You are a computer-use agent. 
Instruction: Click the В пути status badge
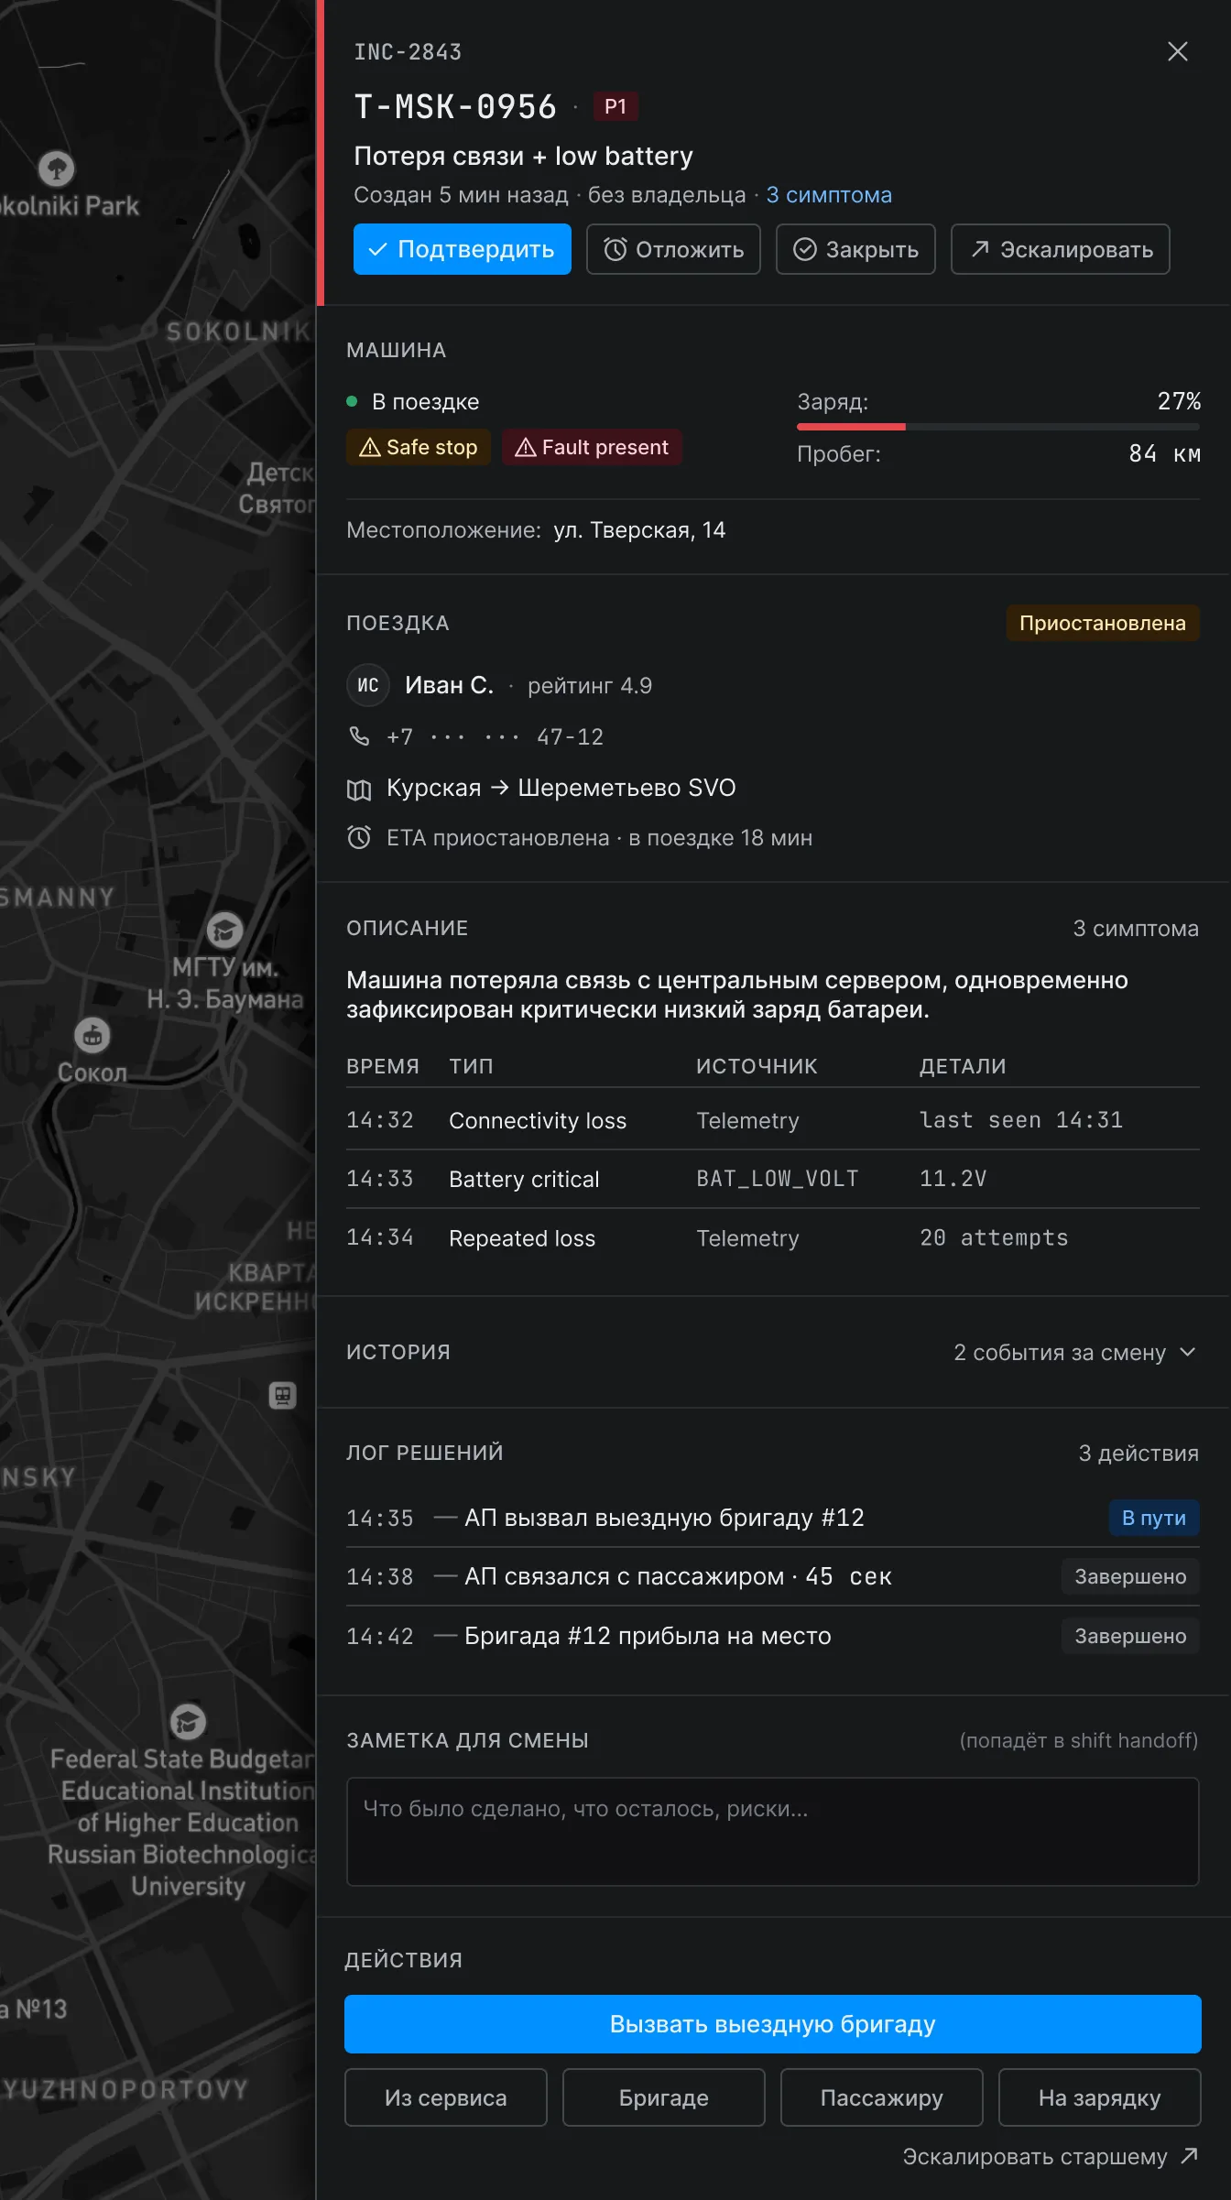[x=1154, y=1518]
